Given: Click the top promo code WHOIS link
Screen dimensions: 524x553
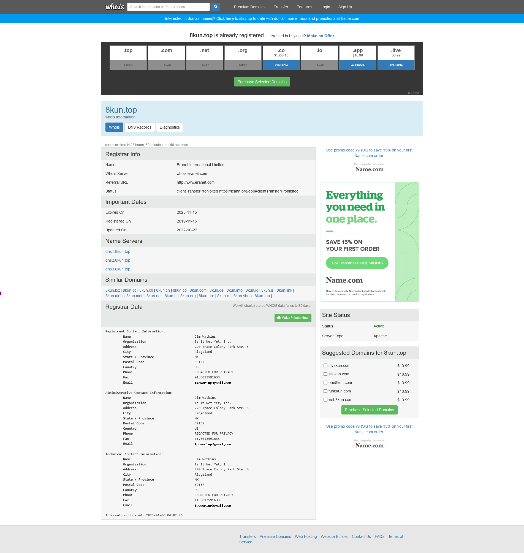Looking at the screenshot, I should coord(369,153).
